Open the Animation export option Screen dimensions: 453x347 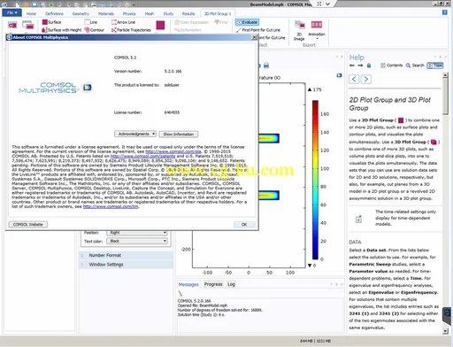(317, 29)
